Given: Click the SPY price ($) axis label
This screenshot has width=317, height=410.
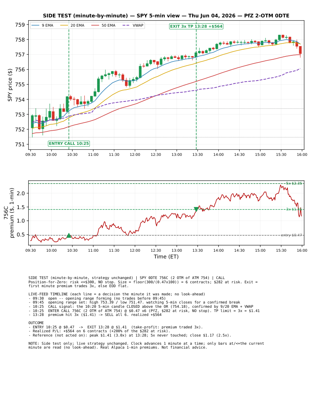Looking at the screenshot, I should coord(10,85).
